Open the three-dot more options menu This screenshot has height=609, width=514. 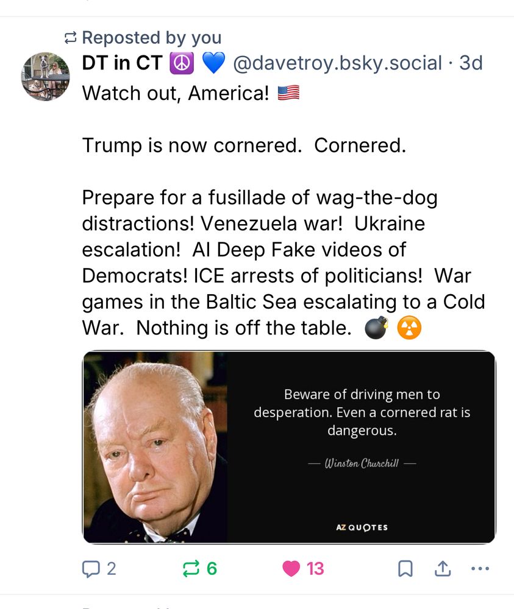point(480,569)
